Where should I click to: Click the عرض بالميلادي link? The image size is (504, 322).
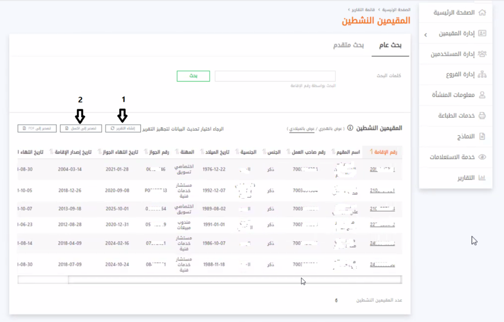point(302,129)
